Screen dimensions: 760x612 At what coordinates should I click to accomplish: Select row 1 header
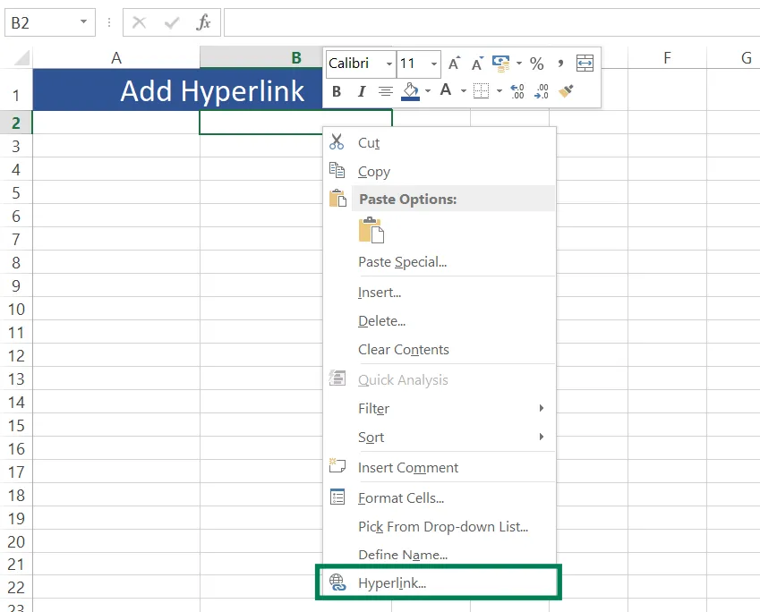16,90
